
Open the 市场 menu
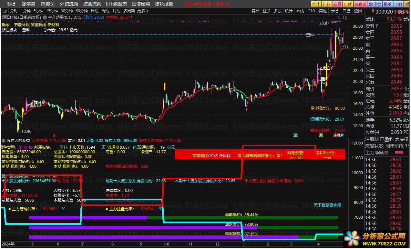11,4
